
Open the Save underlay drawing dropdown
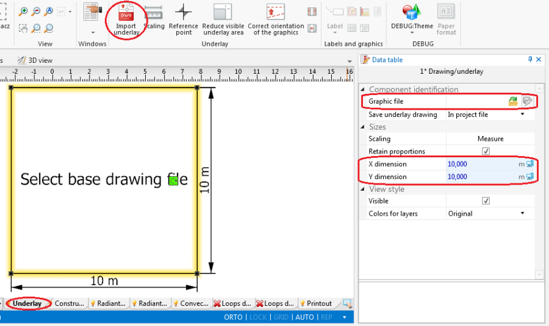(x=522, y=115)
